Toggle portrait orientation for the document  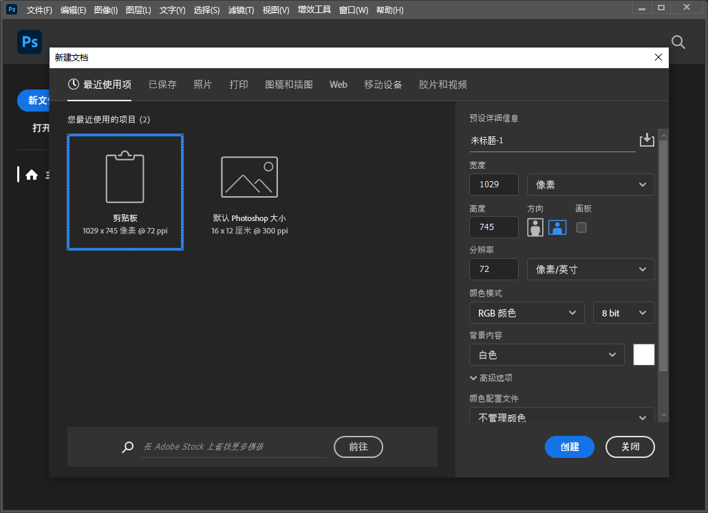point(535,227)
